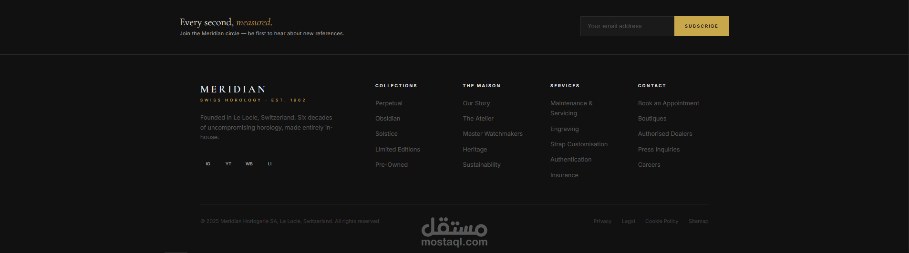
Task: Open the Sitemap footer link
Action: [698, 221]
